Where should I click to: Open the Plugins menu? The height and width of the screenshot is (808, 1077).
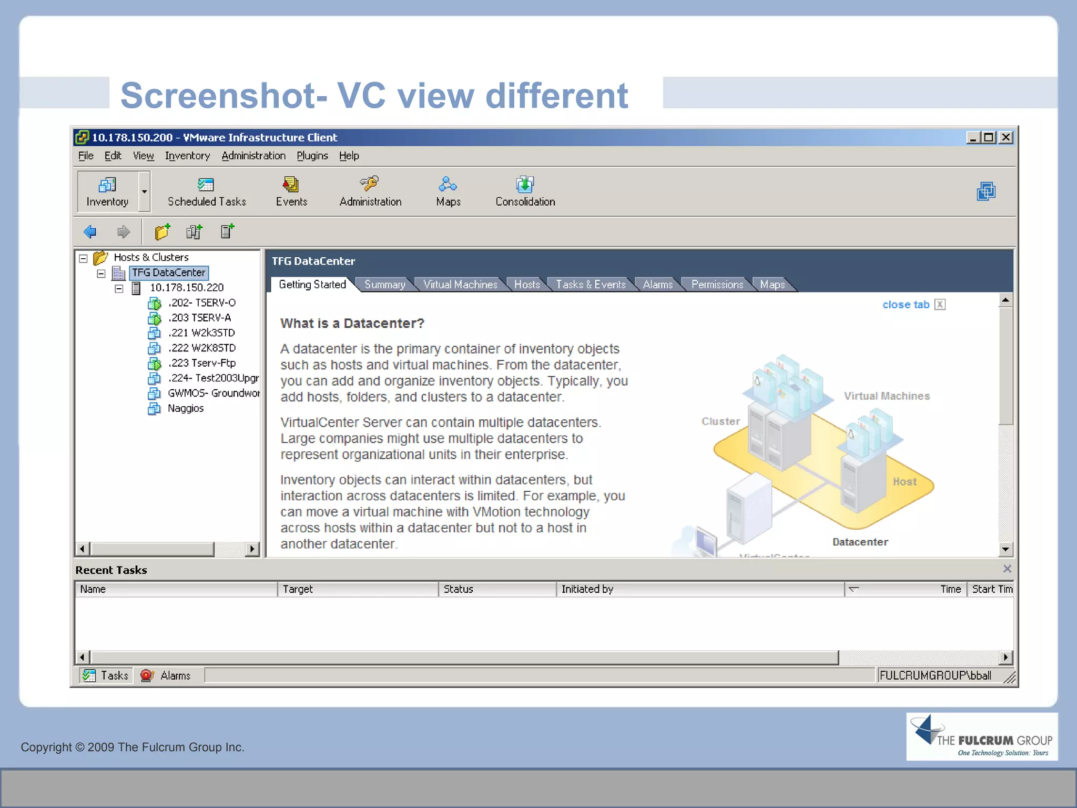(312, 156)
